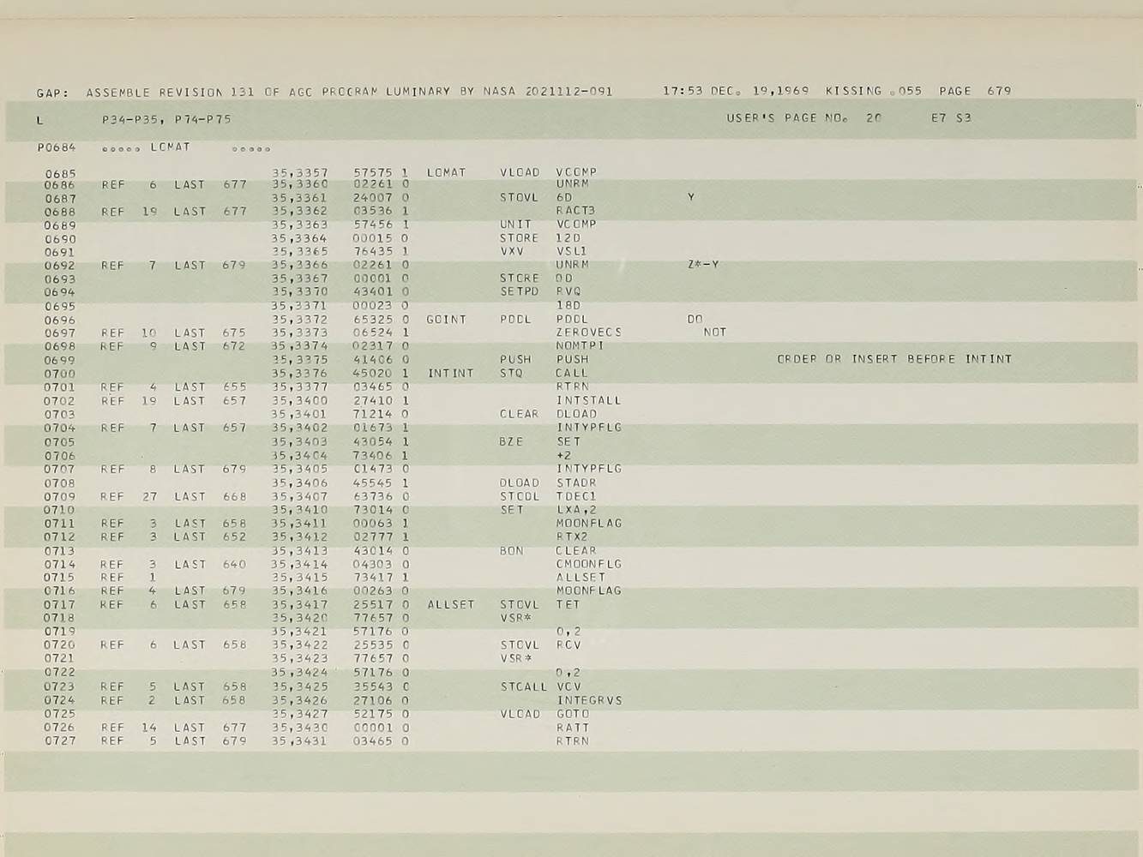
Task: Select address '35,3357'
Action: click(300, 173)
